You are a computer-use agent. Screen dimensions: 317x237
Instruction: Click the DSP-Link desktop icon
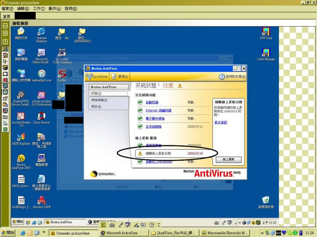pyautogui.click(x=266, y=34)
